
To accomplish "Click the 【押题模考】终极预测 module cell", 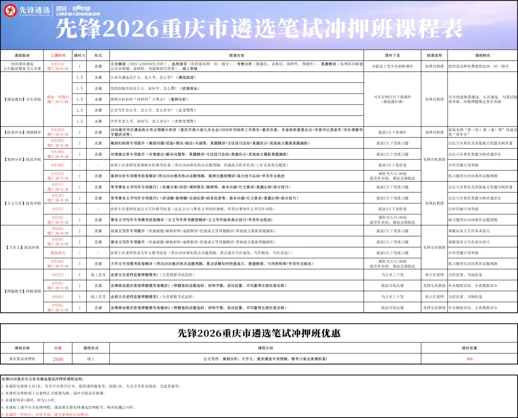I will (x=22, y=291).
